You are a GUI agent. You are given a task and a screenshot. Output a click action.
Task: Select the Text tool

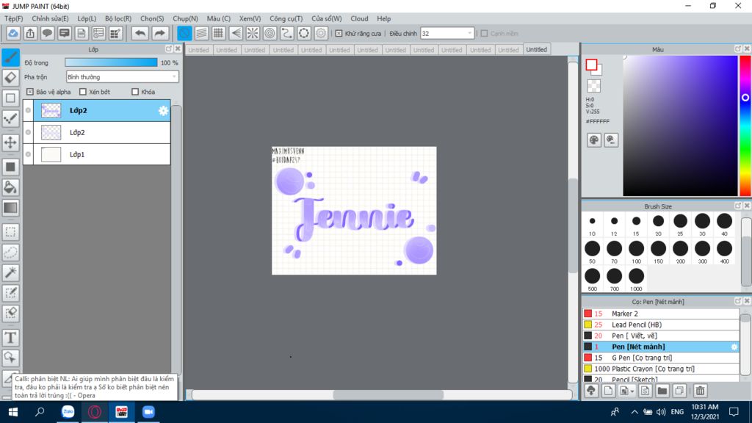click(10, 338)
